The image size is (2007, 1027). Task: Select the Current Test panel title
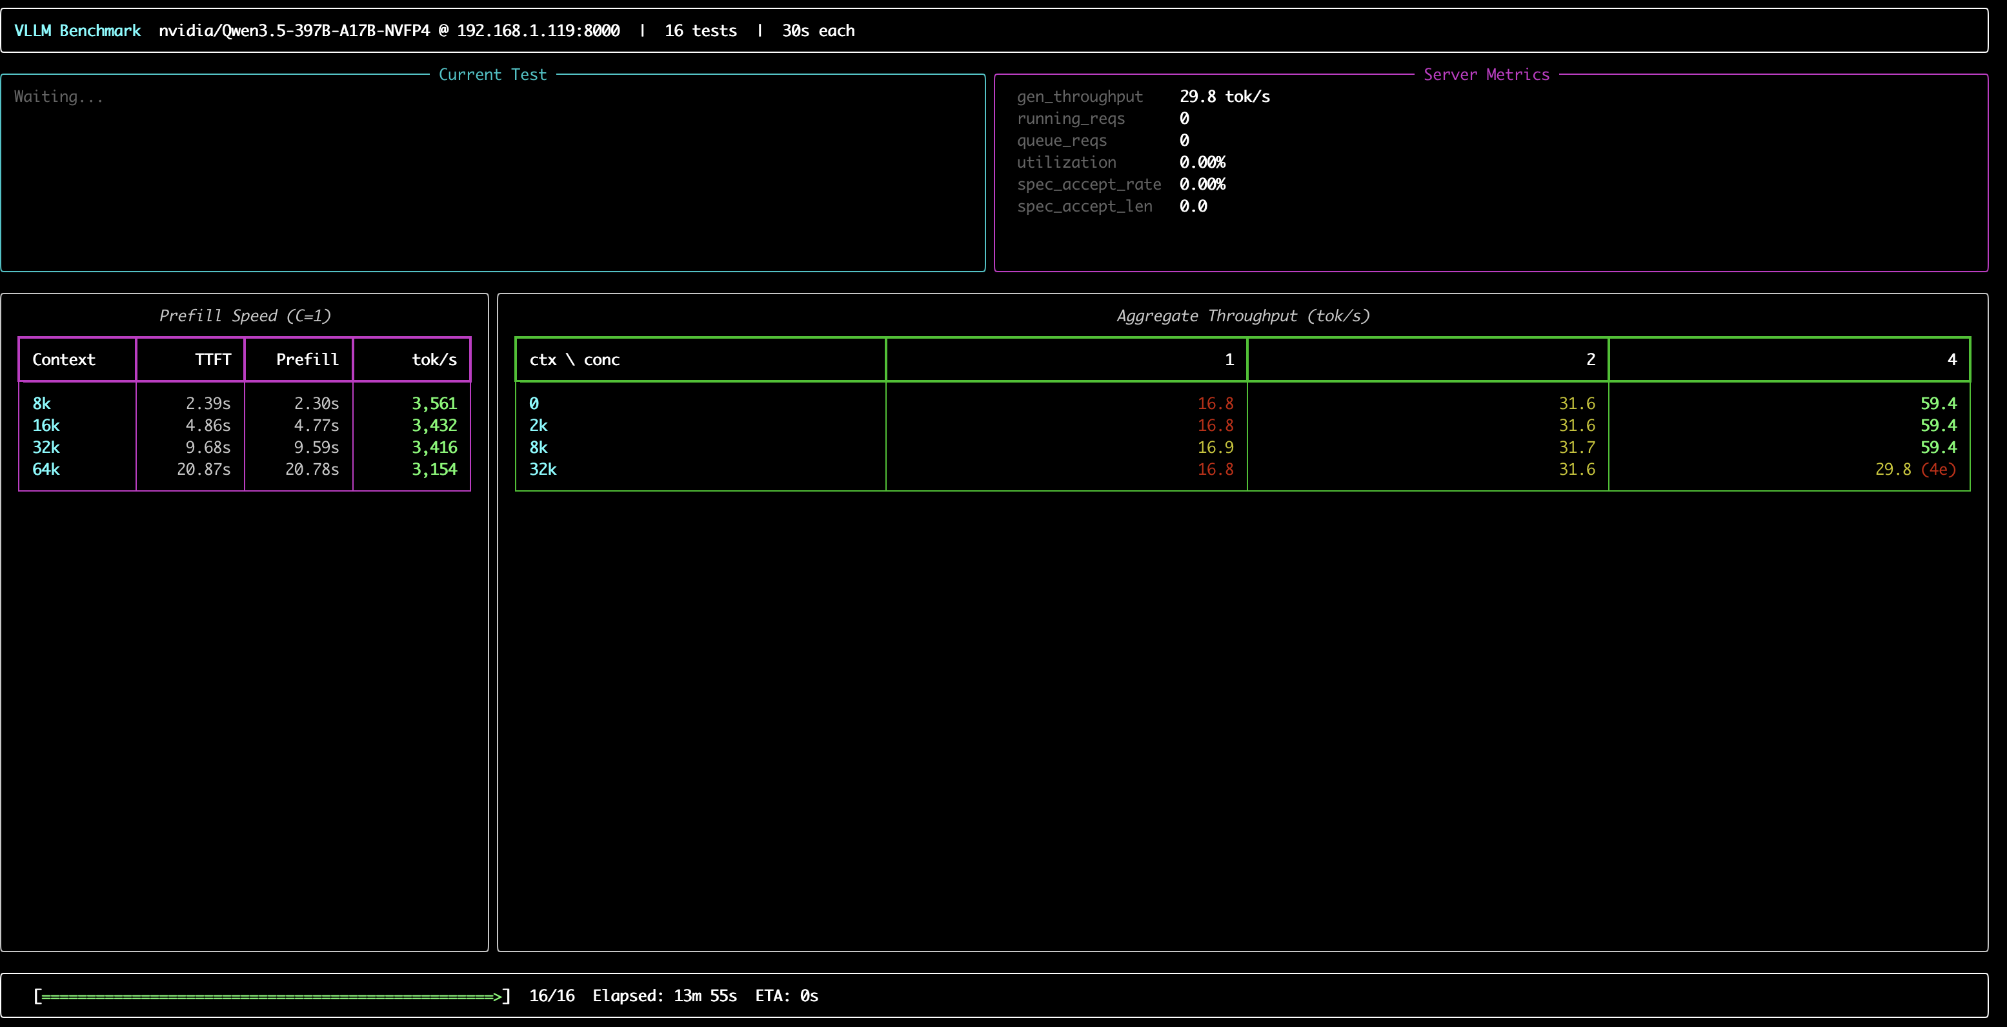[x=492, y=75]
